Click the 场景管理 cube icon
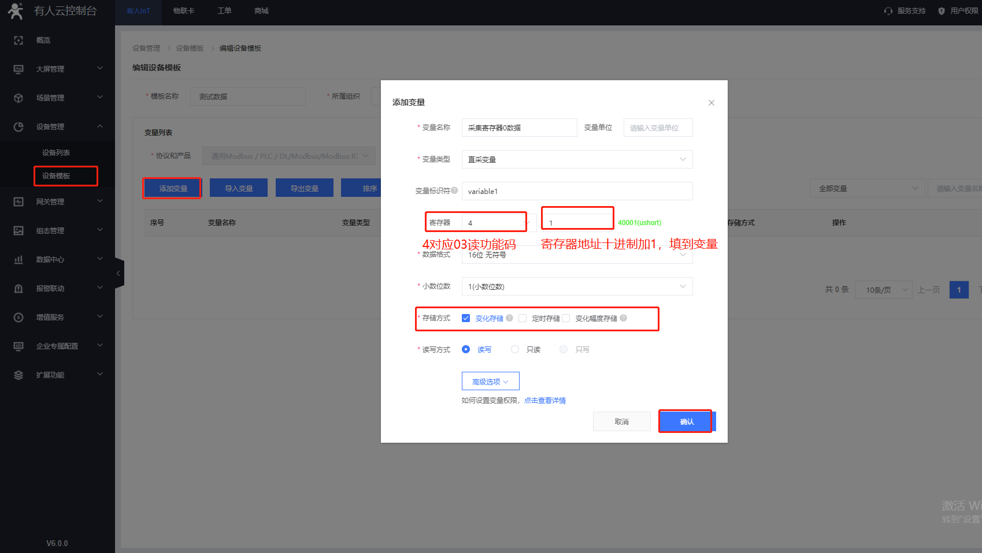 pyautogui.click(x=18, y=98)
